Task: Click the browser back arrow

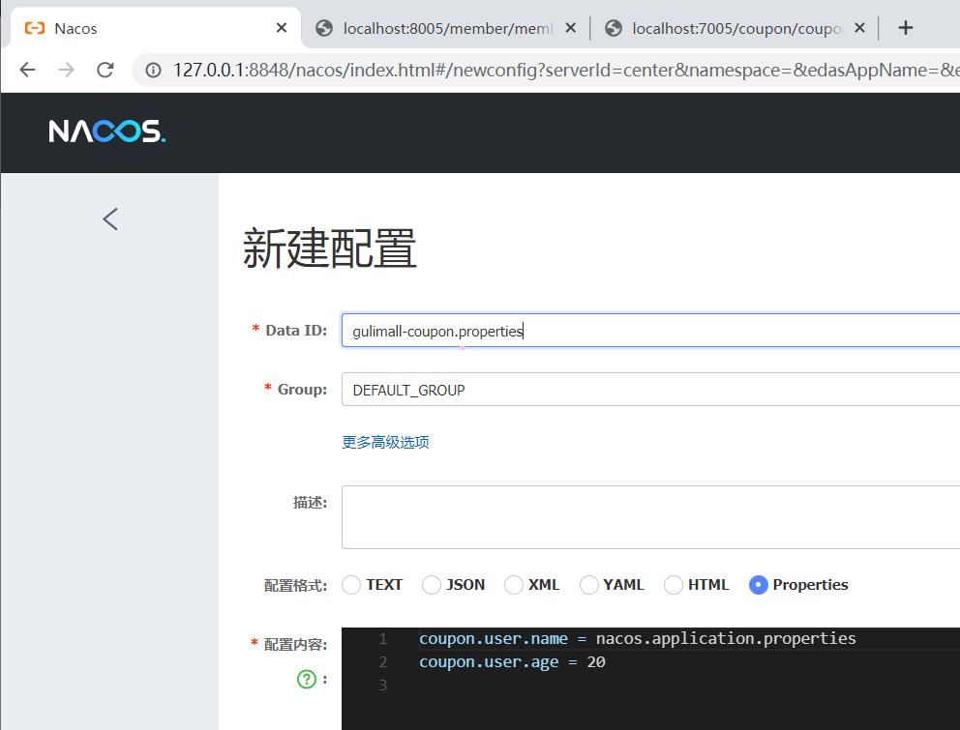Action: [x=27, y=70]
